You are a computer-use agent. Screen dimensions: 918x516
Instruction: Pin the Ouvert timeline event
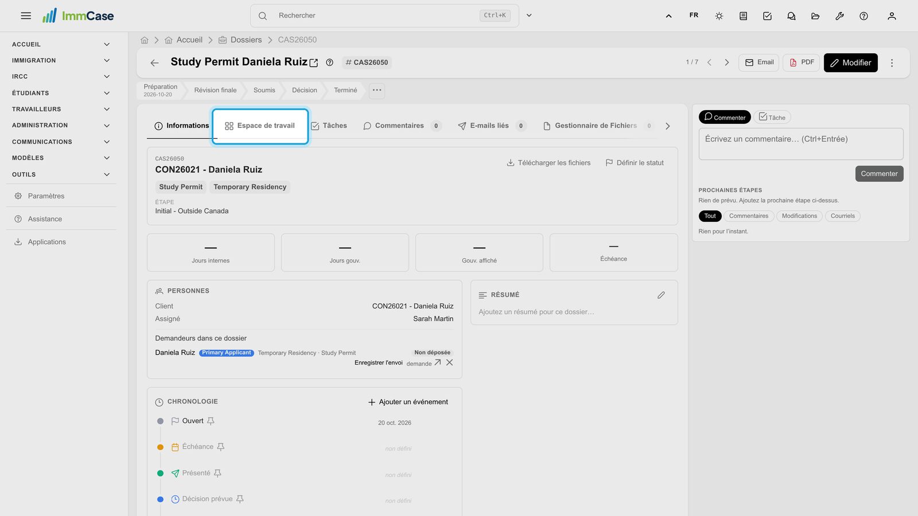(211, 421)
